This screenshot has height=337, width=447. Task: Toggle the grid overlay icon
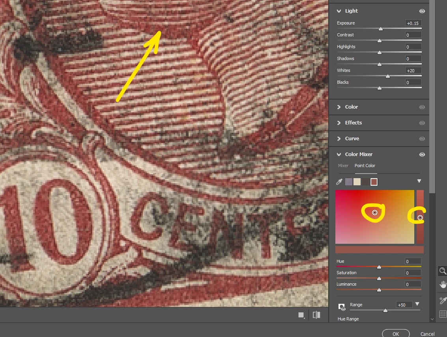443,314
